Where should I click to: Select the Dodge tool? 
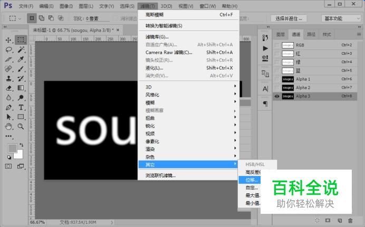tap(21, 97)
